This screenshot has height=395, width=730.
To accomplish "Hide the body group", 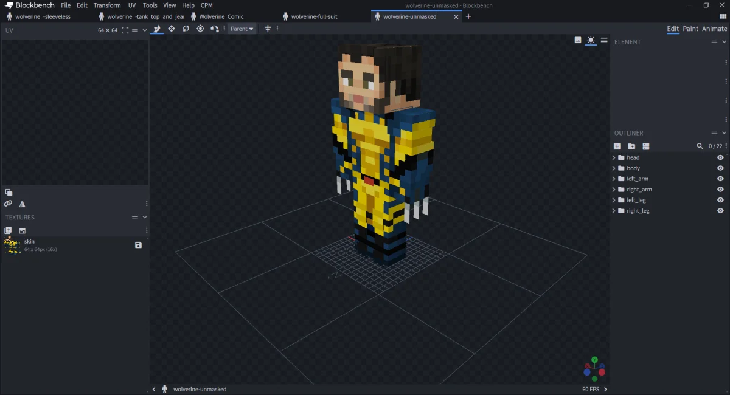I will point(720,168).
